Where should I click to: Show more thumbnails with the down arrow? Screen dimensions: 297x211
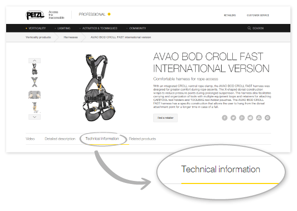[35, 117]
